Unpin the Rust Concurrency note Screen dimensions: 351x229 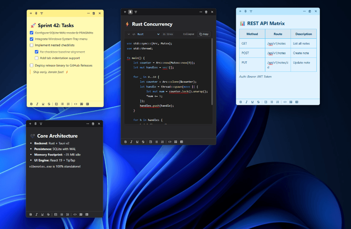pyautogui.click(x=130, y=12)
